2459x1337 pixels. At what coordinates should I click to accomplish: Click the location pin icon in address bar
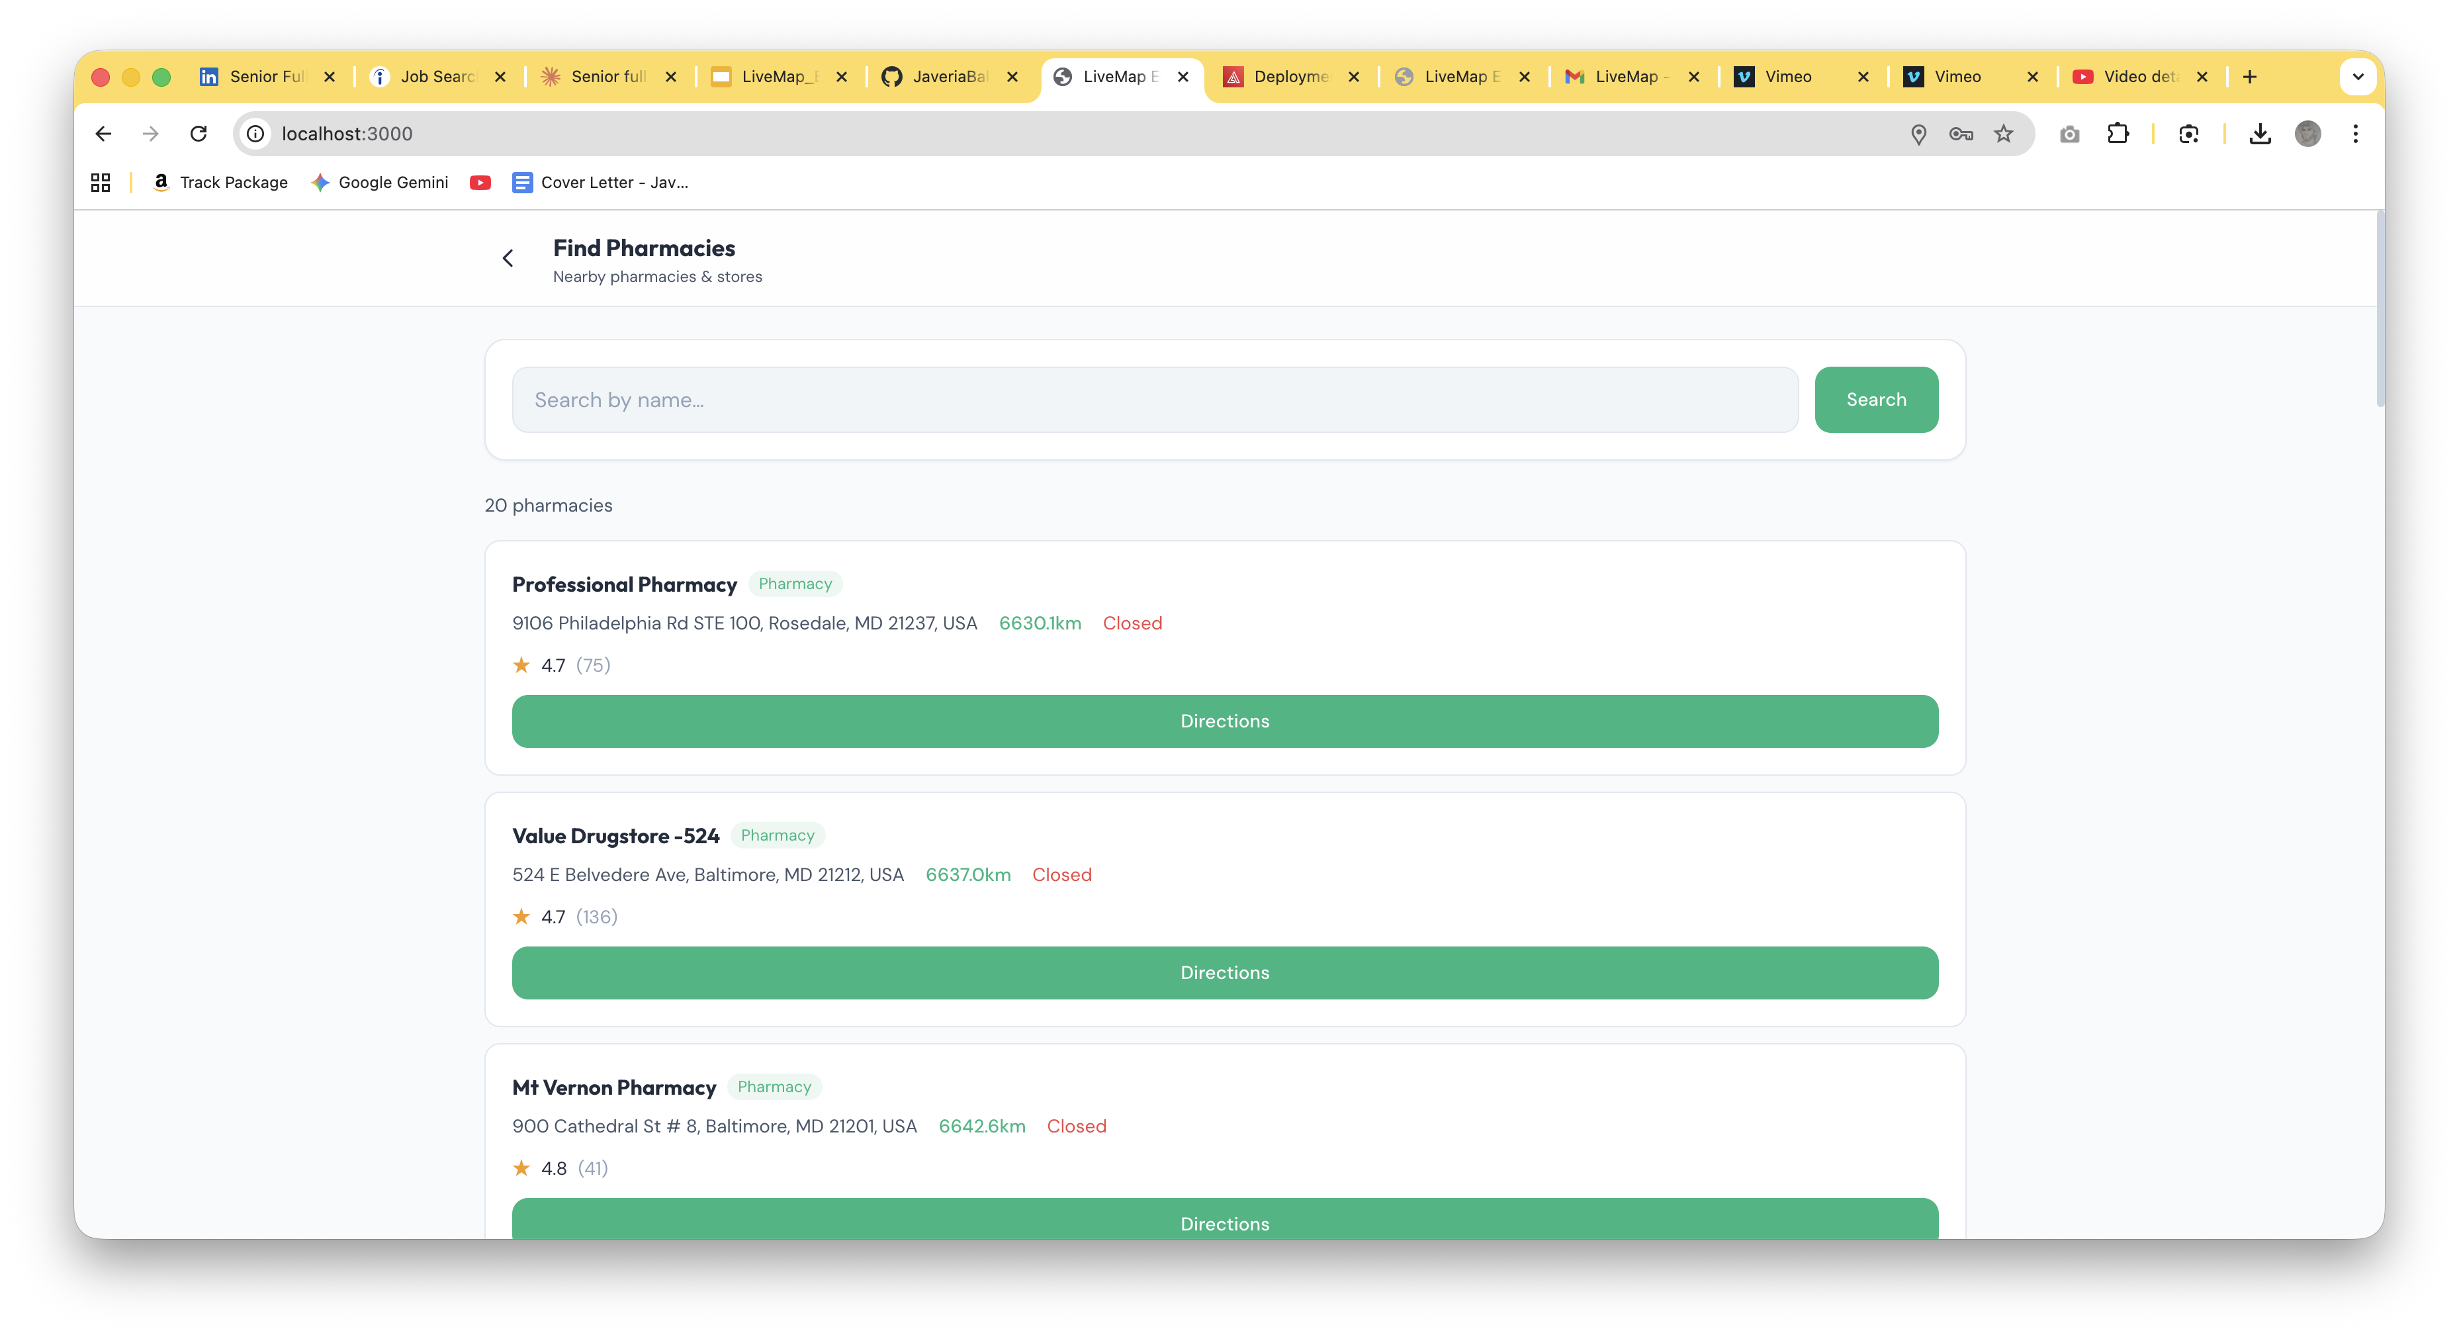(x=1919, y=134)
